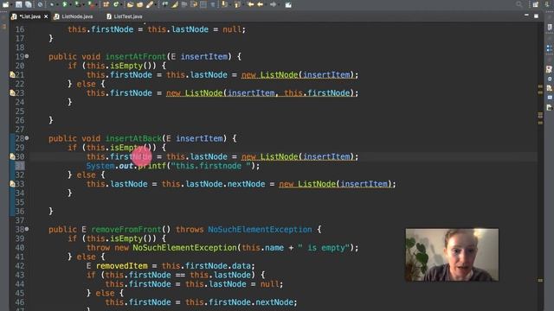Click the insertAtBack method name
Screen dimensions: 554x311
point(133,138)
